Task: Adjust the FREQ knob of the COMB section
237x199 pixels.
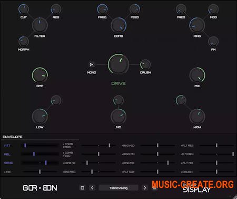Action: point(102,9)
